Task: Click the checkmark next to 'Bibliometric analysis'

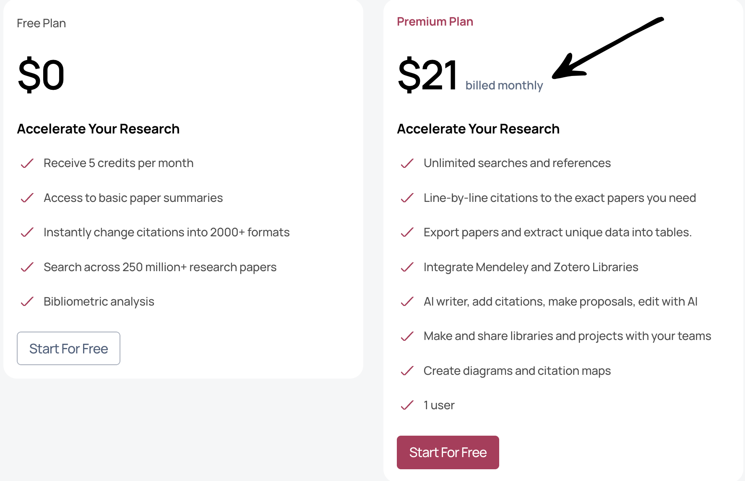Action: click(26, 301)
